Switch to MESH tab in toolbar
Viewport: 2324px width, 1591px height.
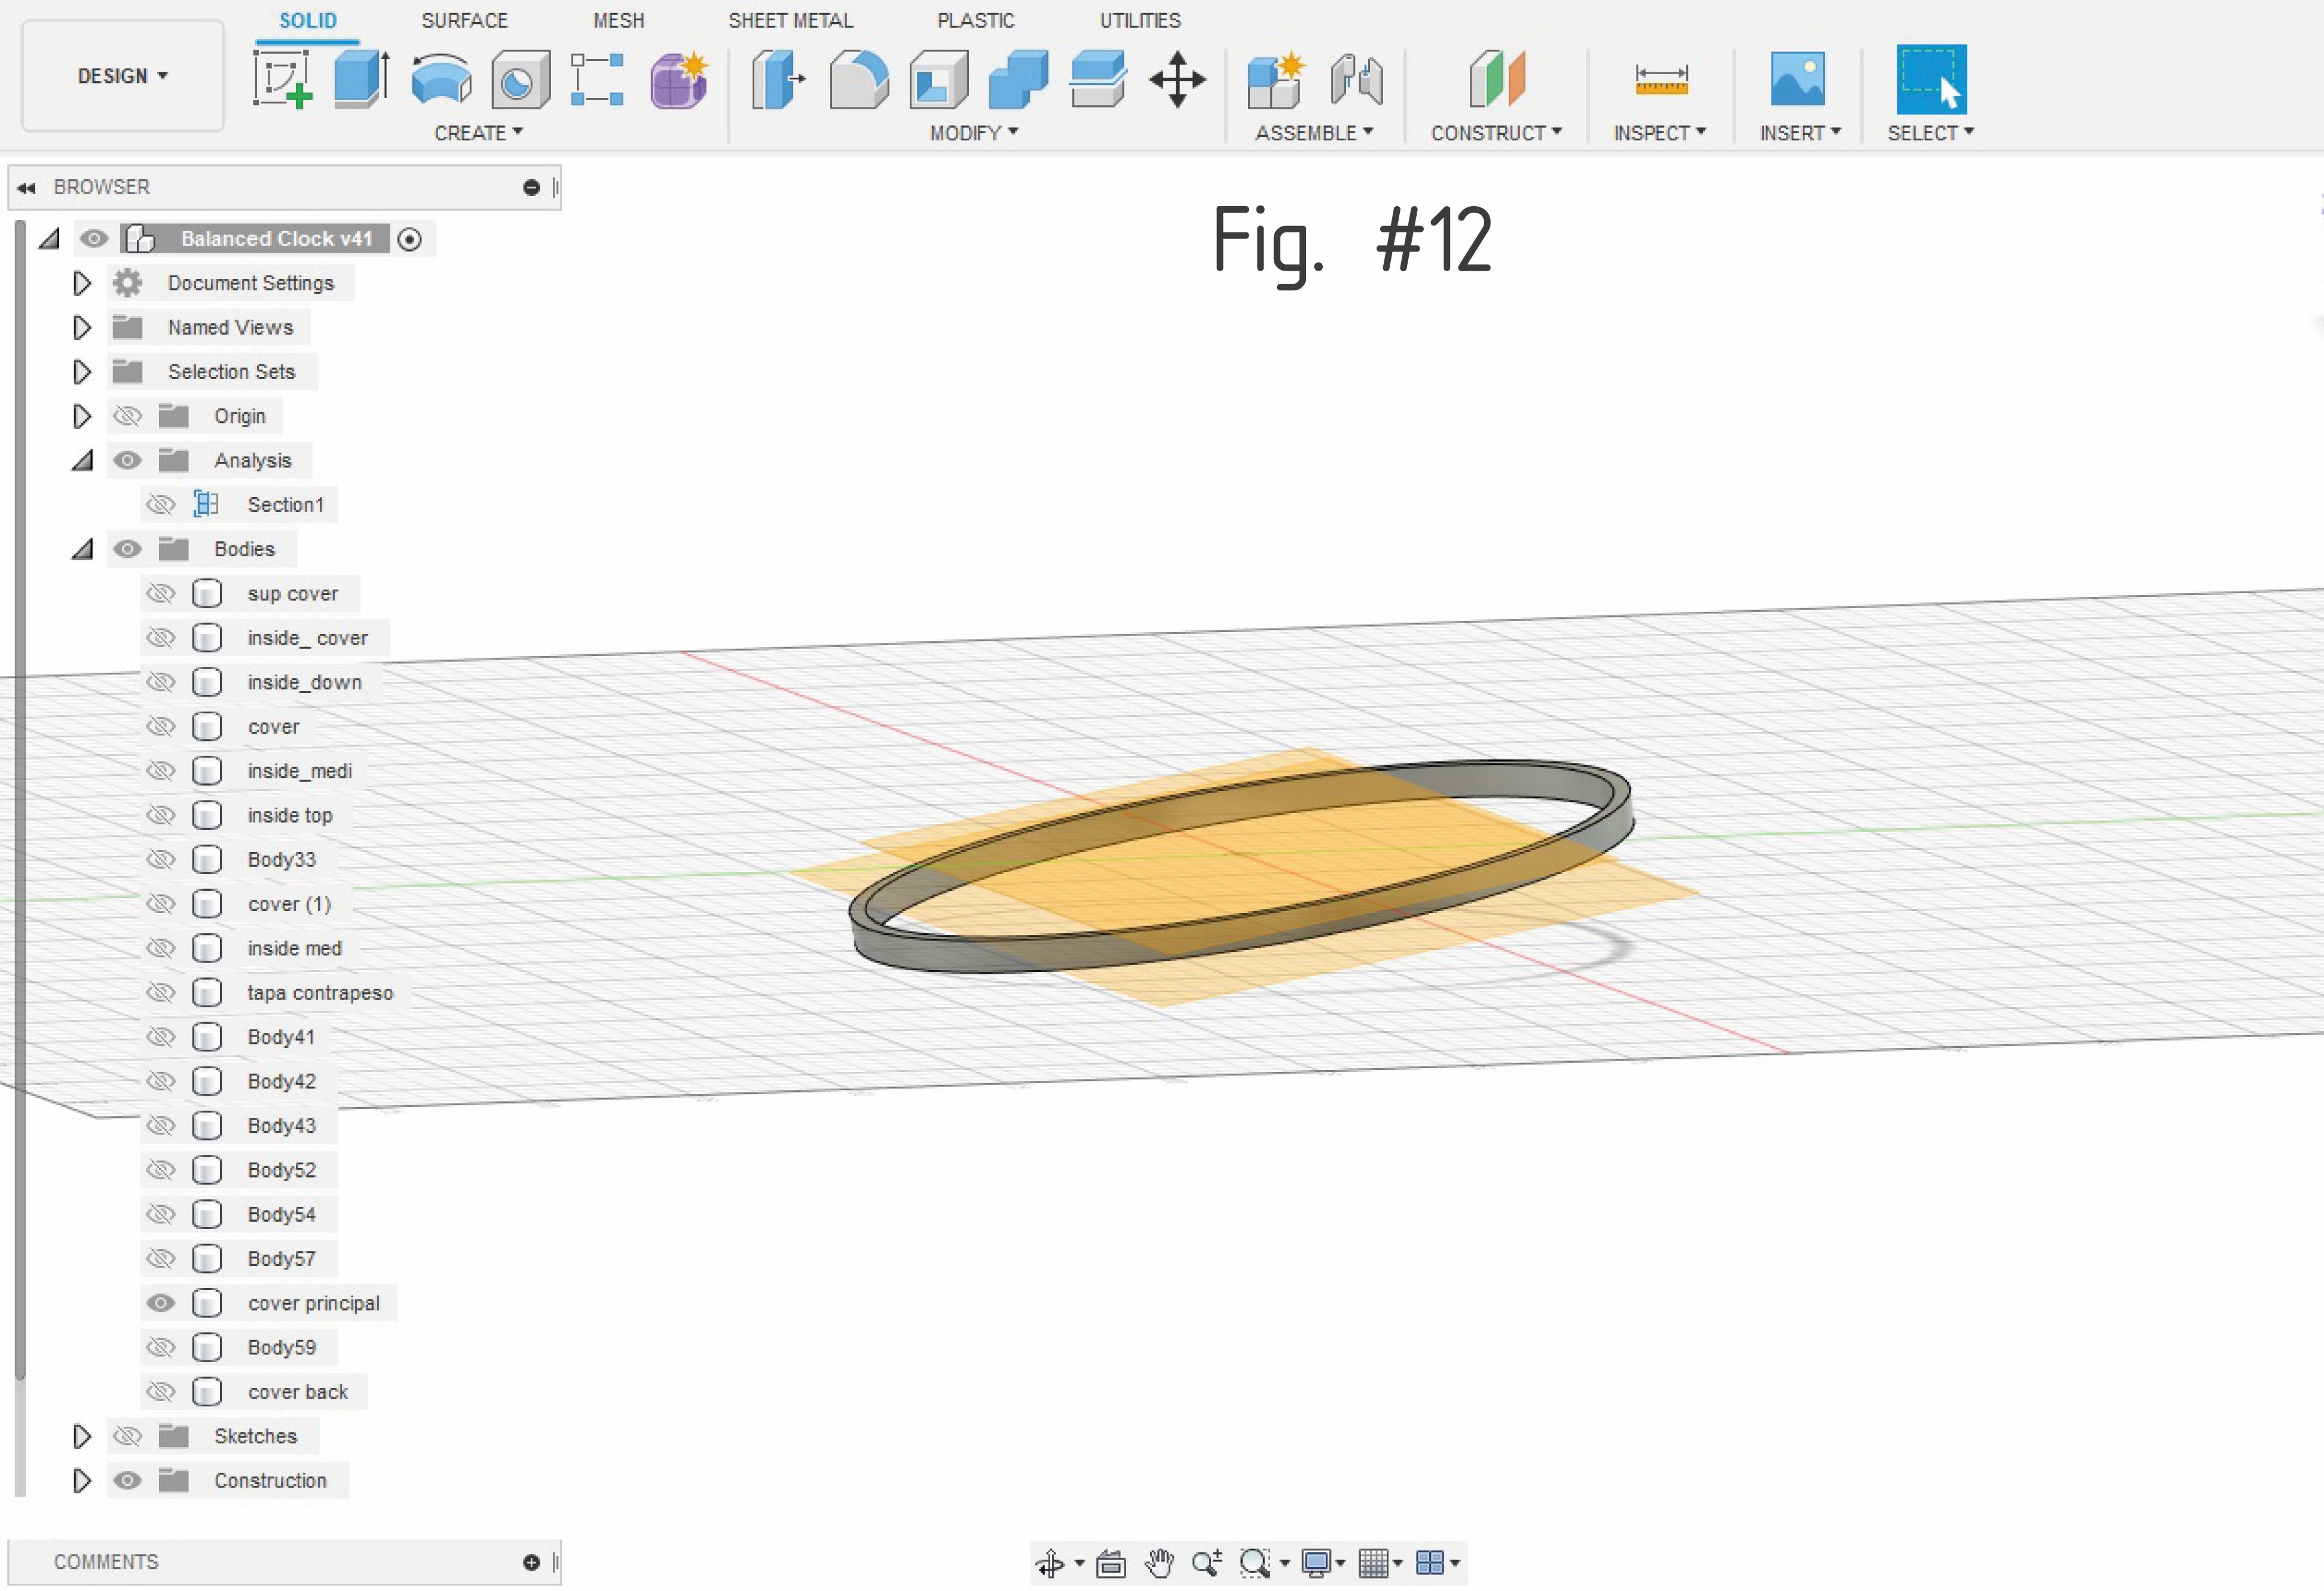click(616, 20)
